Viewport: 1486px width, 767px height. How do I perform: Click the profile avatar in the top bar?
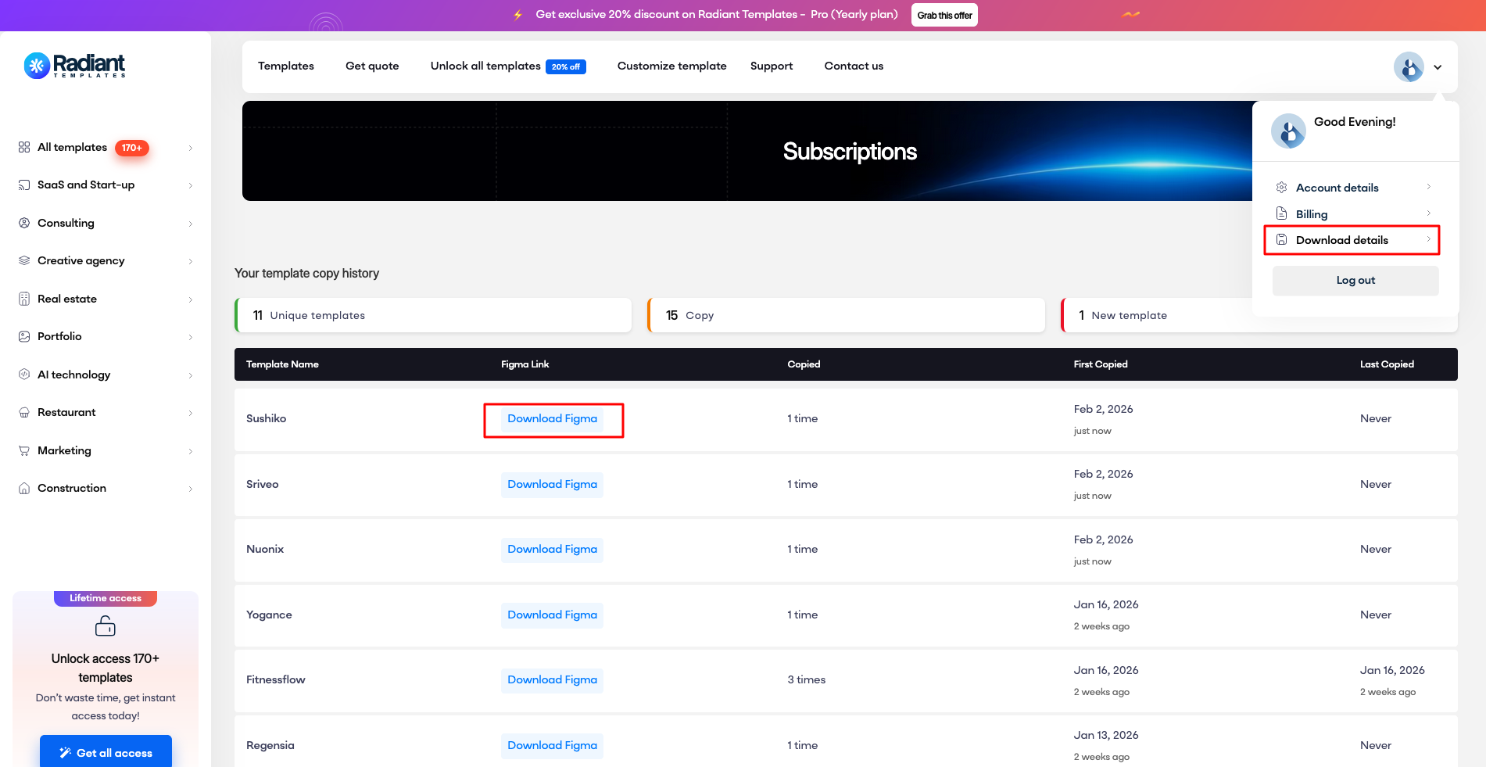[1409, 66]
